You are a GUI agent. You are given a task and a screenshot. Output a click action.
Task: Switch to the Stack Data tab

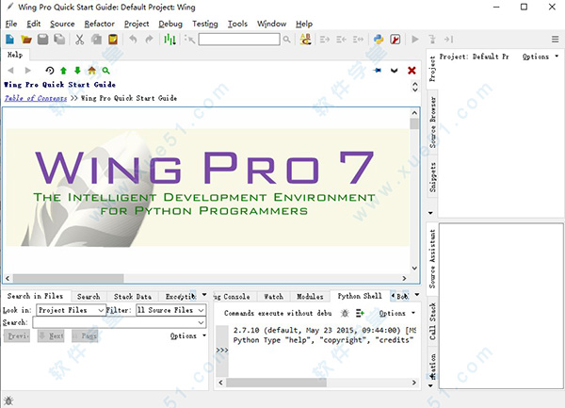(133, 296)
